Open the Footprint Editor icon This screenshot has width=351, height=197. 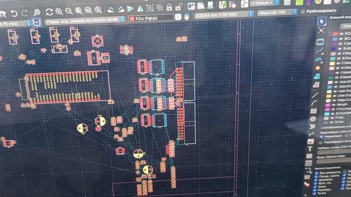coord(191,6)
